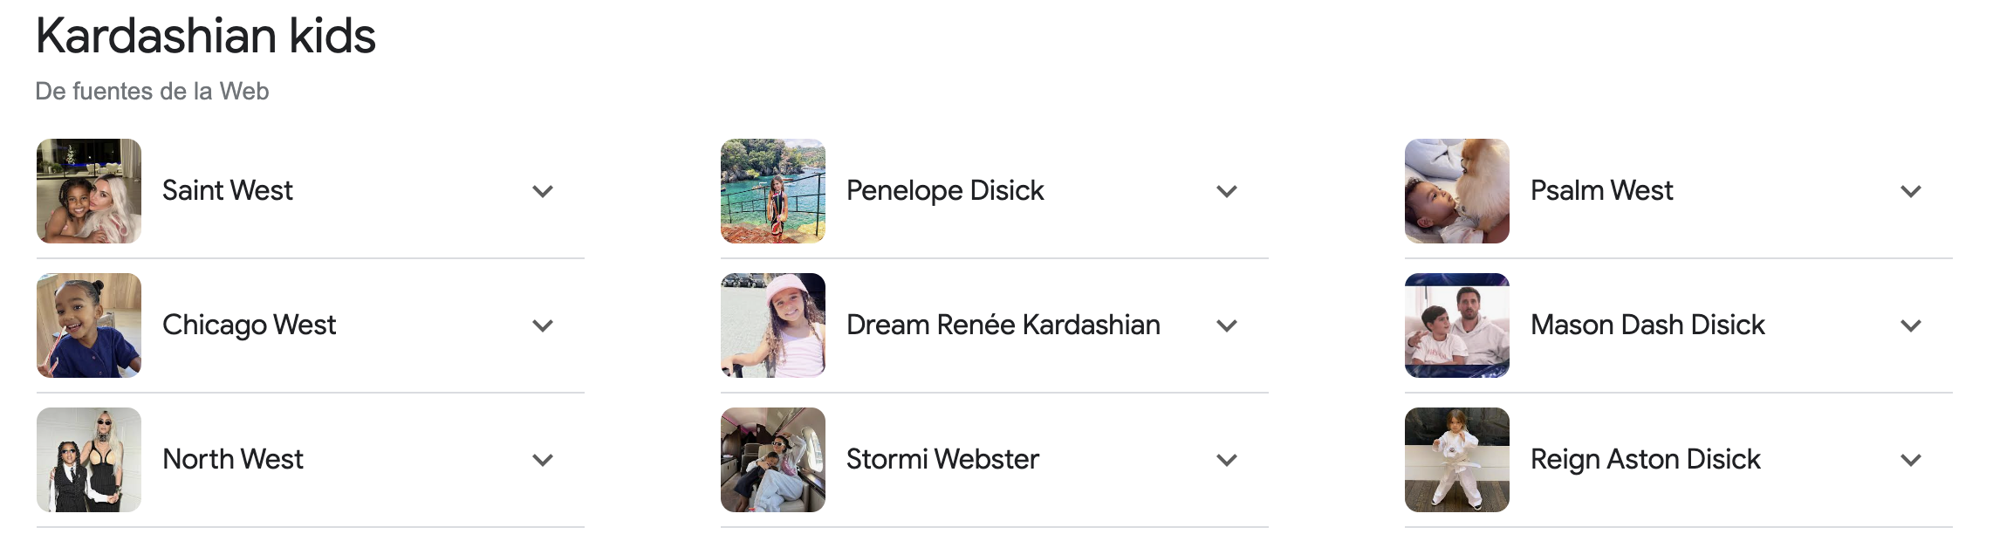The image size is (1993, 541).
Task: Expand the Mason Dash Disick chevron
Action: click(1911, 325)
